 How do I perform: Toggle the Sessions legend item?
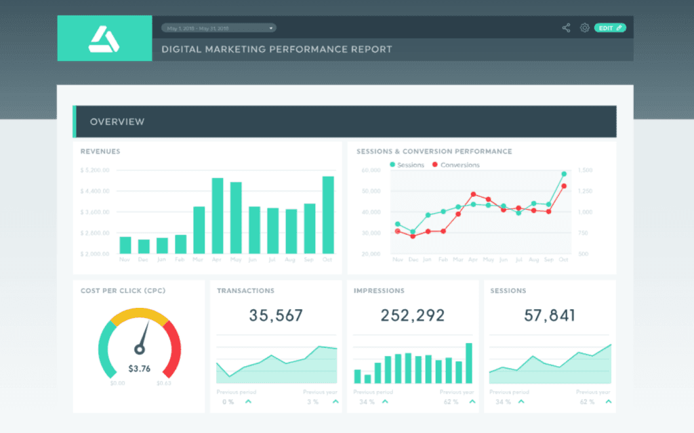(x=407, y=165)
